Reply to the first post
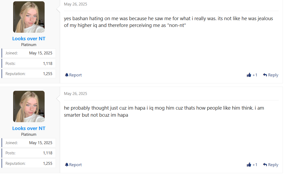This screenshot has width=302, height=175. (x=273, y=75)
